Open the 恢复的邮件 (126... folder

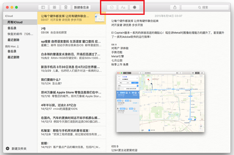pyautogui.click(x=20, y=34)
